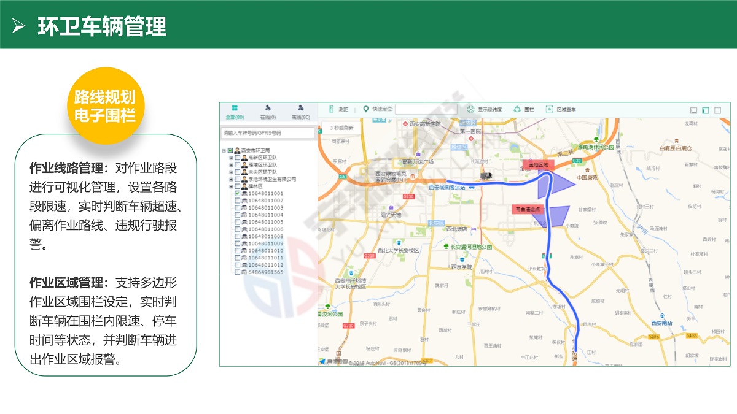Select the rightmost layout icon
This screenshot has width=737, height=414.
[x=717, y=110]
